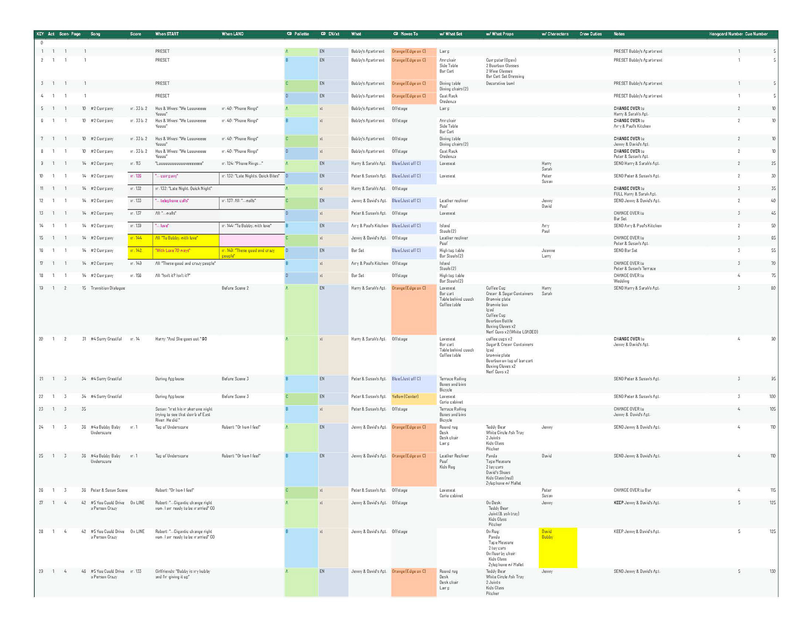Viewport: 812px width, 627px height.
Task: Click the dropdown icon beside EN/xt header
Action: point(323,34)
